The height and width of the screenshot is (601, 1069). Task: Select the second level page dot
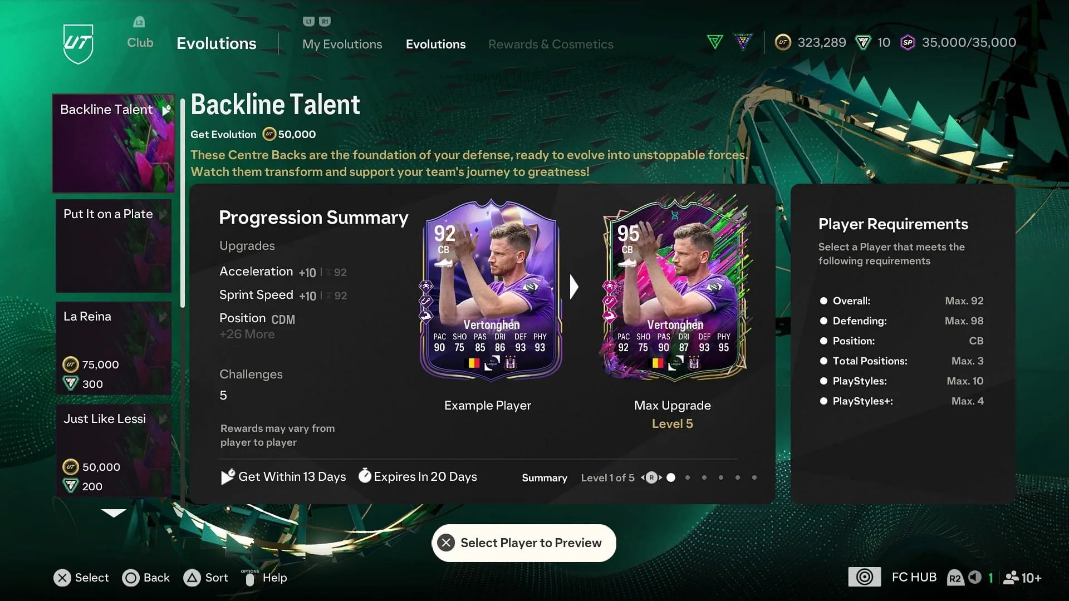688,477
